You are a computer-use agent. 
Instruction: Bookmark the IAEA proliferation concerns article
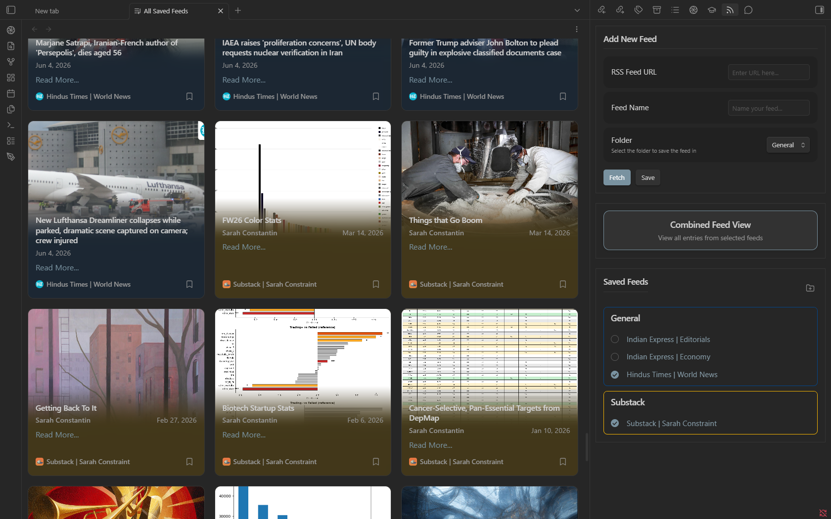tap(376, 96)
